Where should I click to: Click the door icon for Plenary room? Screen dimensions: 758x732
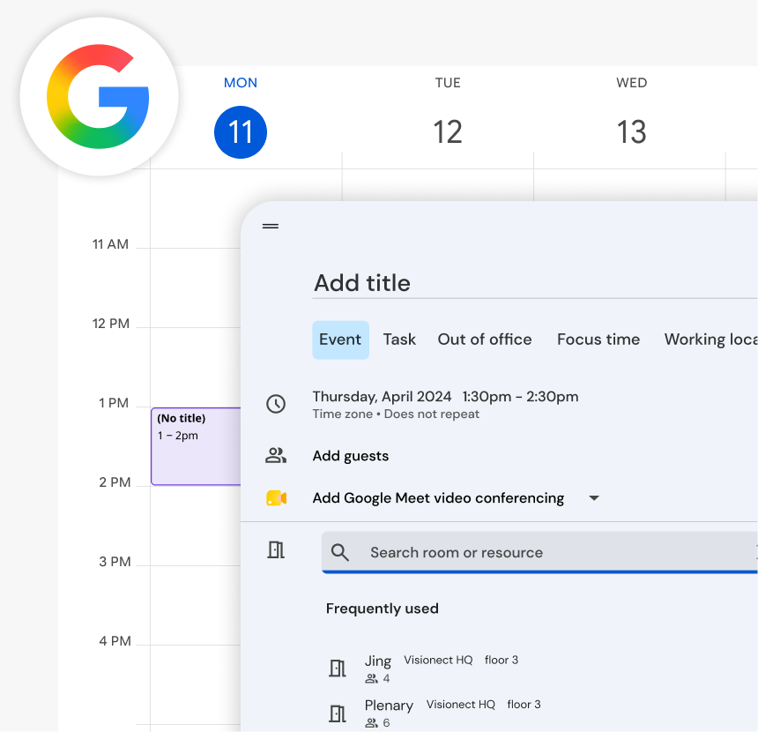[x=338, y=713]
